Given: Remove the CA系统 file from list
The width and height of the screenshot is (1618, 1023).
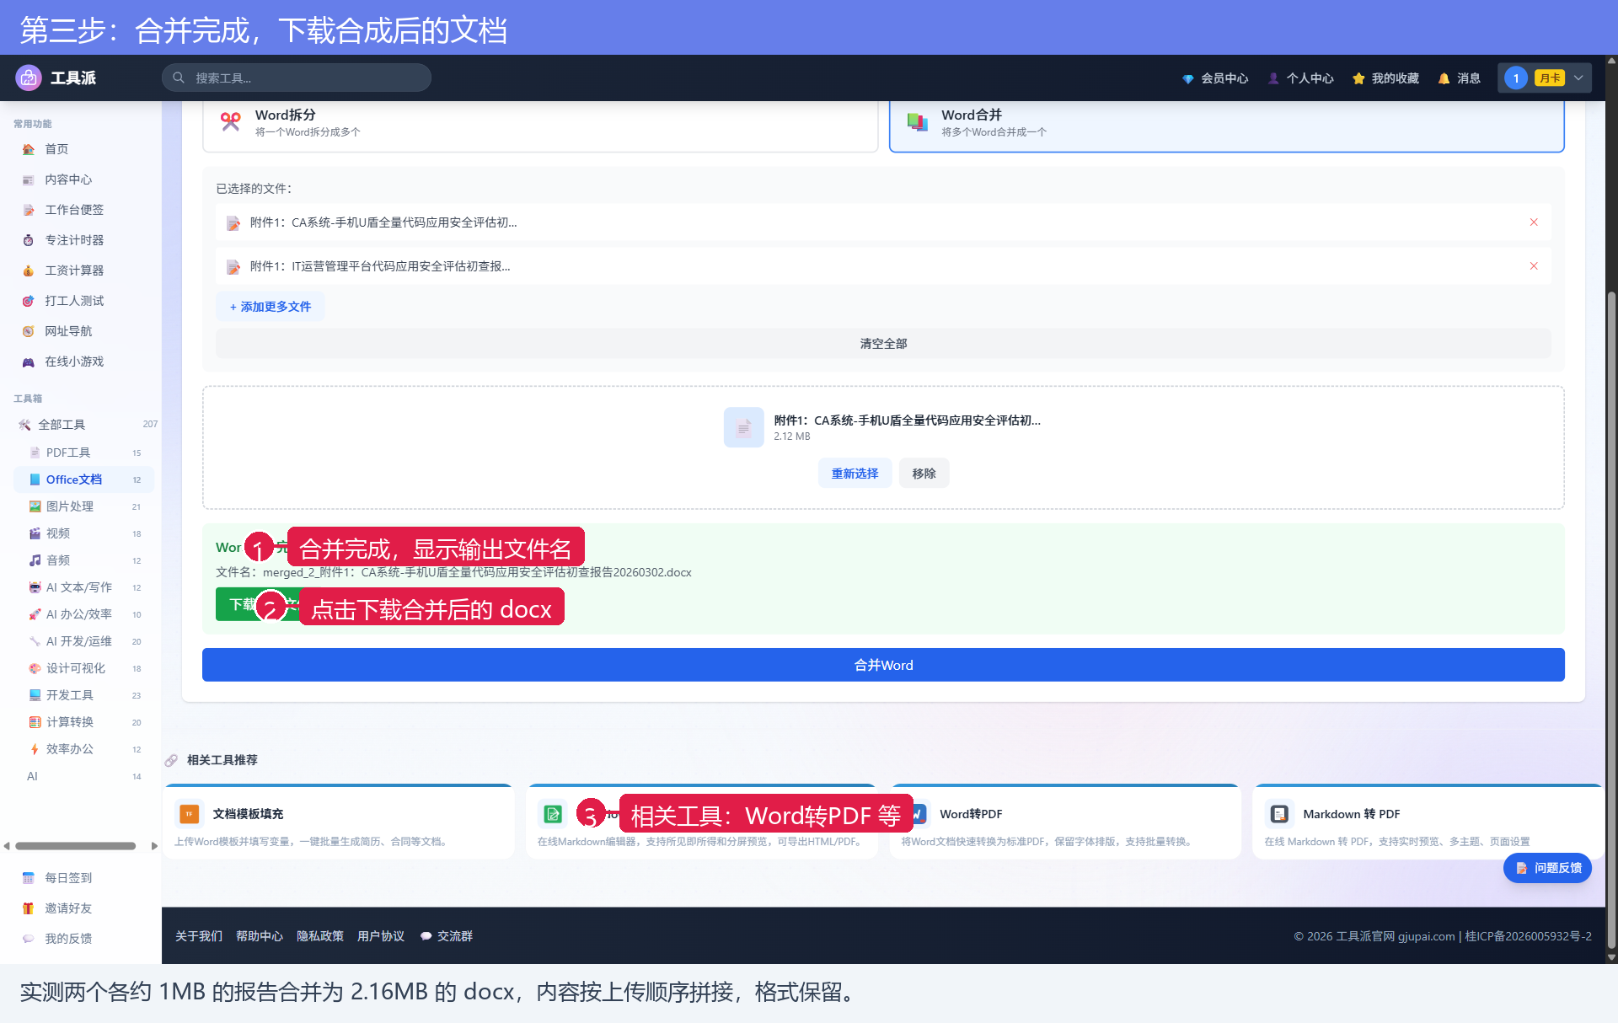Looking at the screenshot, I should [1534, 222].
